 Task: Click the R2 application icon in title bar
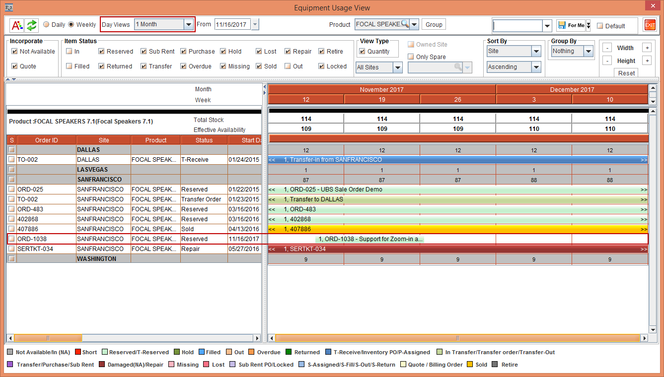pyautogui.click(x=8, y=7)
